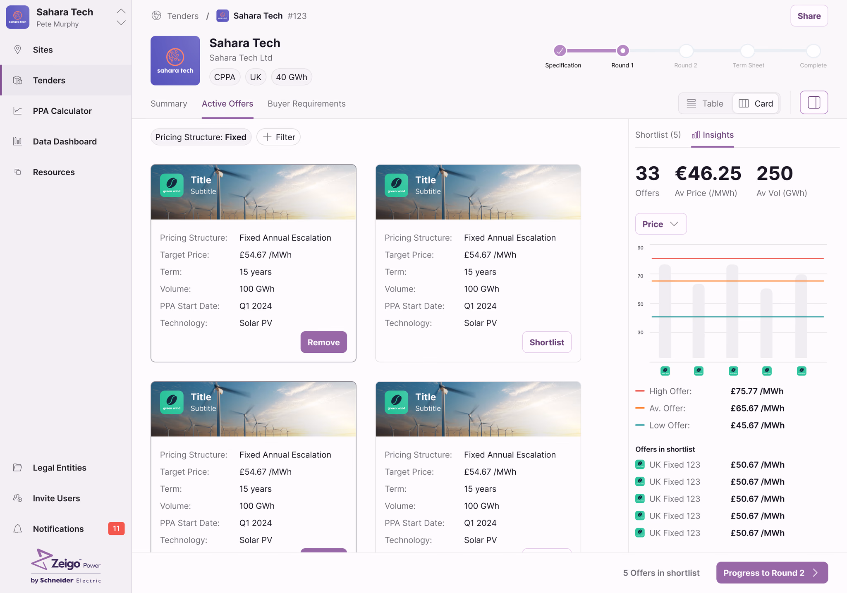Click the Complete progress step
The height and width of the screenshot is (593, 847).
point(813,50)
